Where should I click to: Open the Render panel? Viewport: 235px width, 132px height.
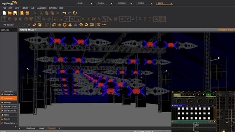pos(9,119)
